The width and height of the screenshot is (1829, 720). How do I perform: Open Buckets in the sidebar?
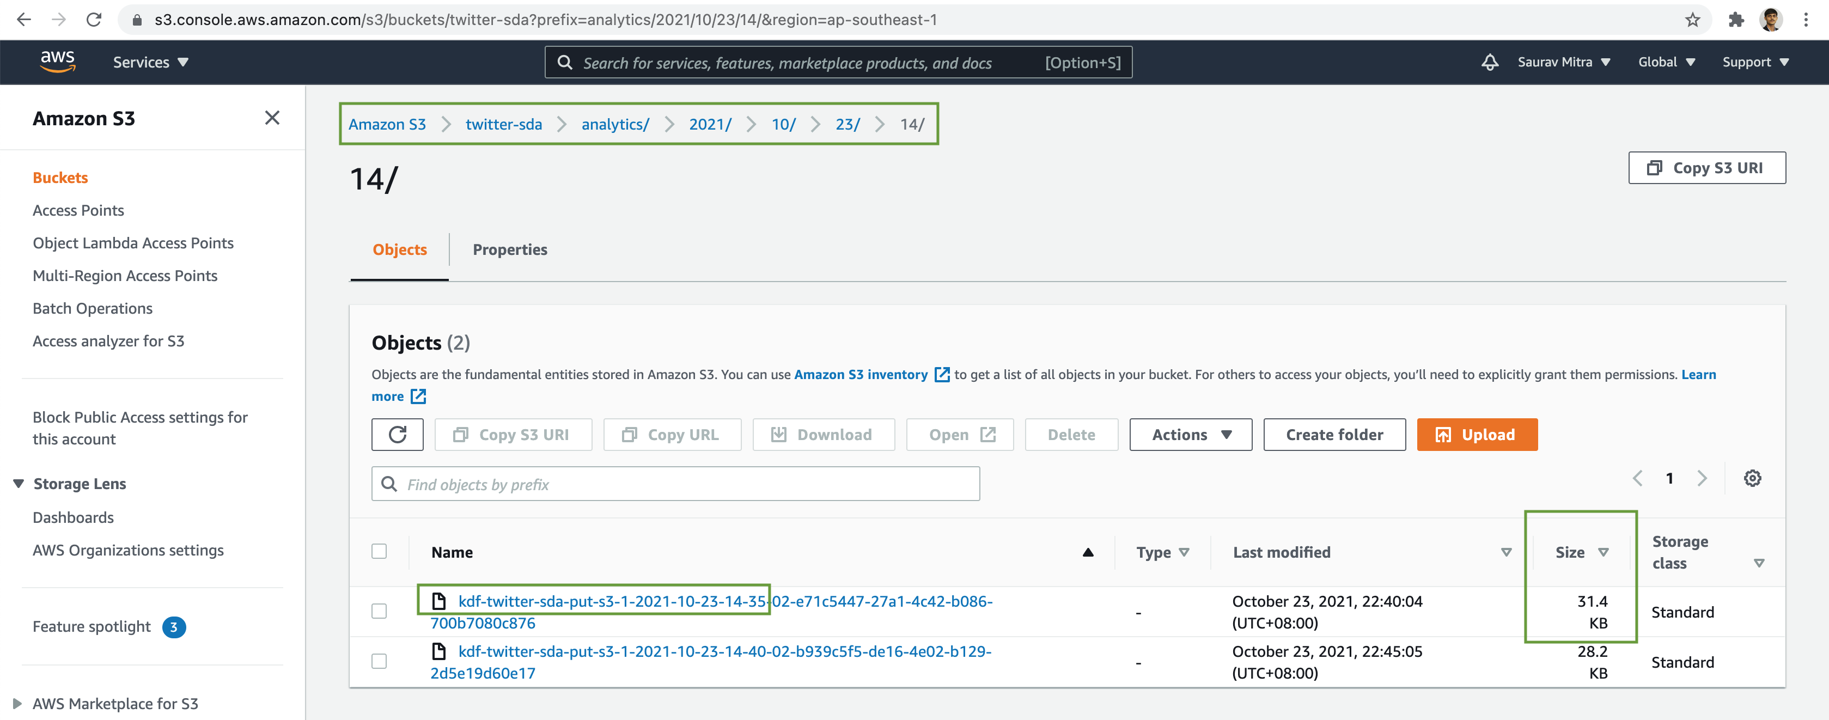pos(60,178)
